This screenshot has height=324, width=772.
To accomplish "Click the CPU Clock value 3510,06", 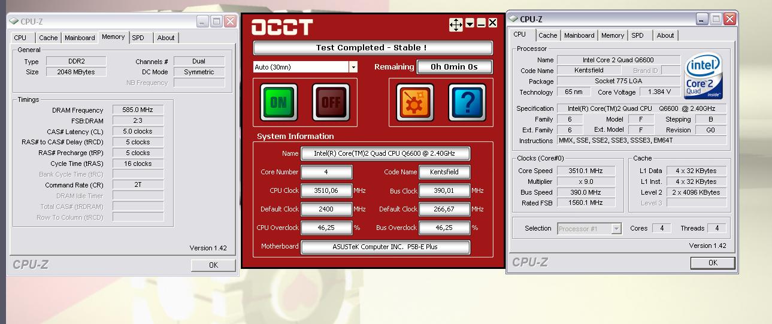I will [x=326, y=190].
